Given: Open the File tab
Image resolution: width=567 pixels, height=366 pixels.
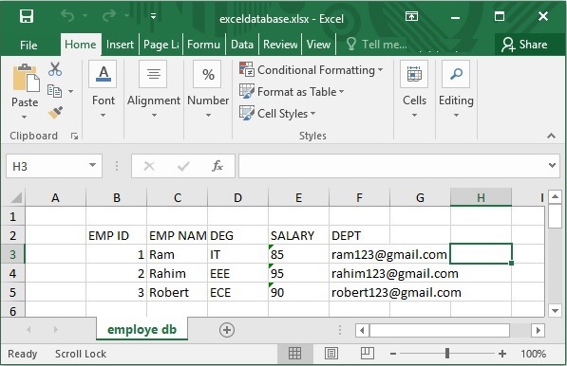Looking at the screenshot, I should click(x=28, y=45).
